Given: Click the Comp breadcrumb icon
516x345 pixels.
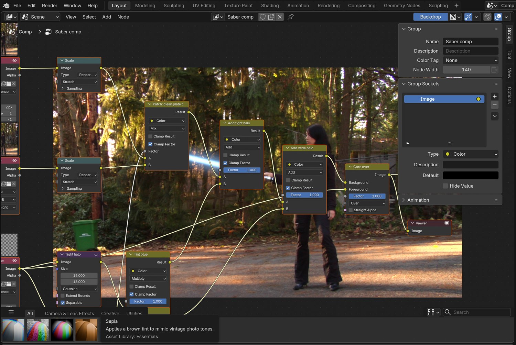Looking at the screenshot, I should 12,32.
